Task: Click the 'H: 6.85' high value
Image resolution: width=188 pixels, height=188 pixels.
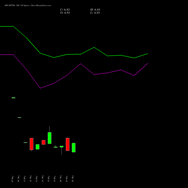Action: tap(95, 10)
